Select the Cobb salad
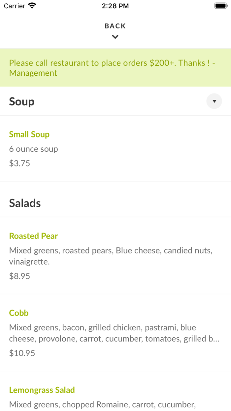 [18, 313]
